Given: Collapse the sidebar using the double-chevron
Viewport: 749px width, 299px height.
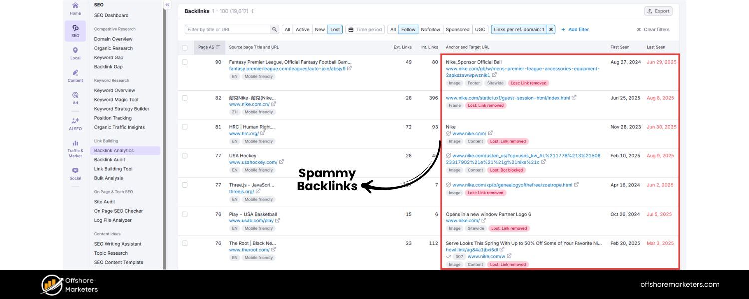Looking at the screenshot, I should (x=167, y=4).
